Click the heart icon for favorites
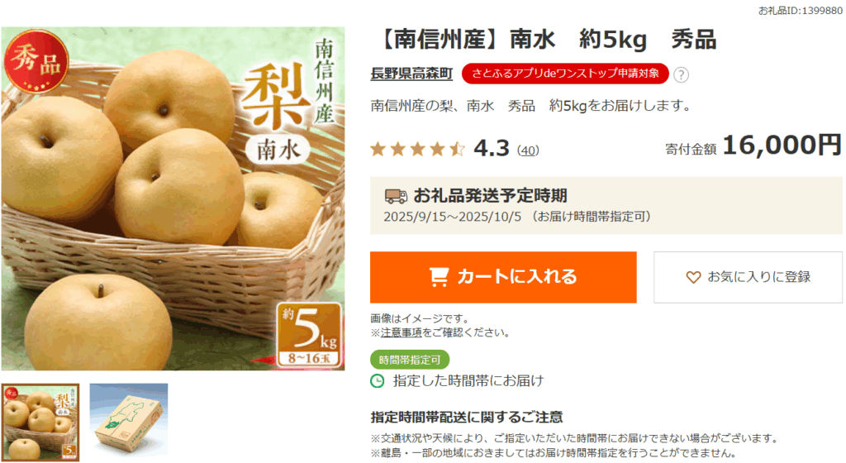Viewport: 846px width, 463px height. tap(693, 277)
